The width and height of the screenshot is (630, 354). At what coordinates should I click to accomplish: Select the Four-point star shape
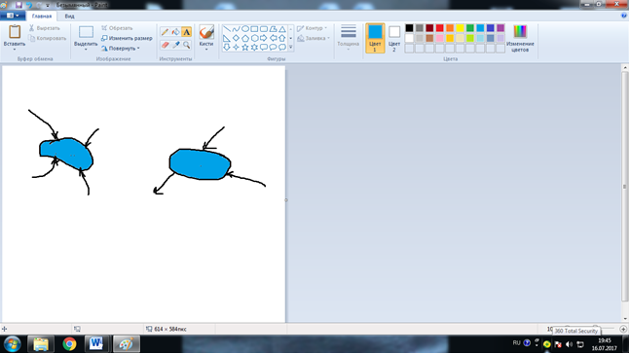pyautogui.click(x=236, y=48)
